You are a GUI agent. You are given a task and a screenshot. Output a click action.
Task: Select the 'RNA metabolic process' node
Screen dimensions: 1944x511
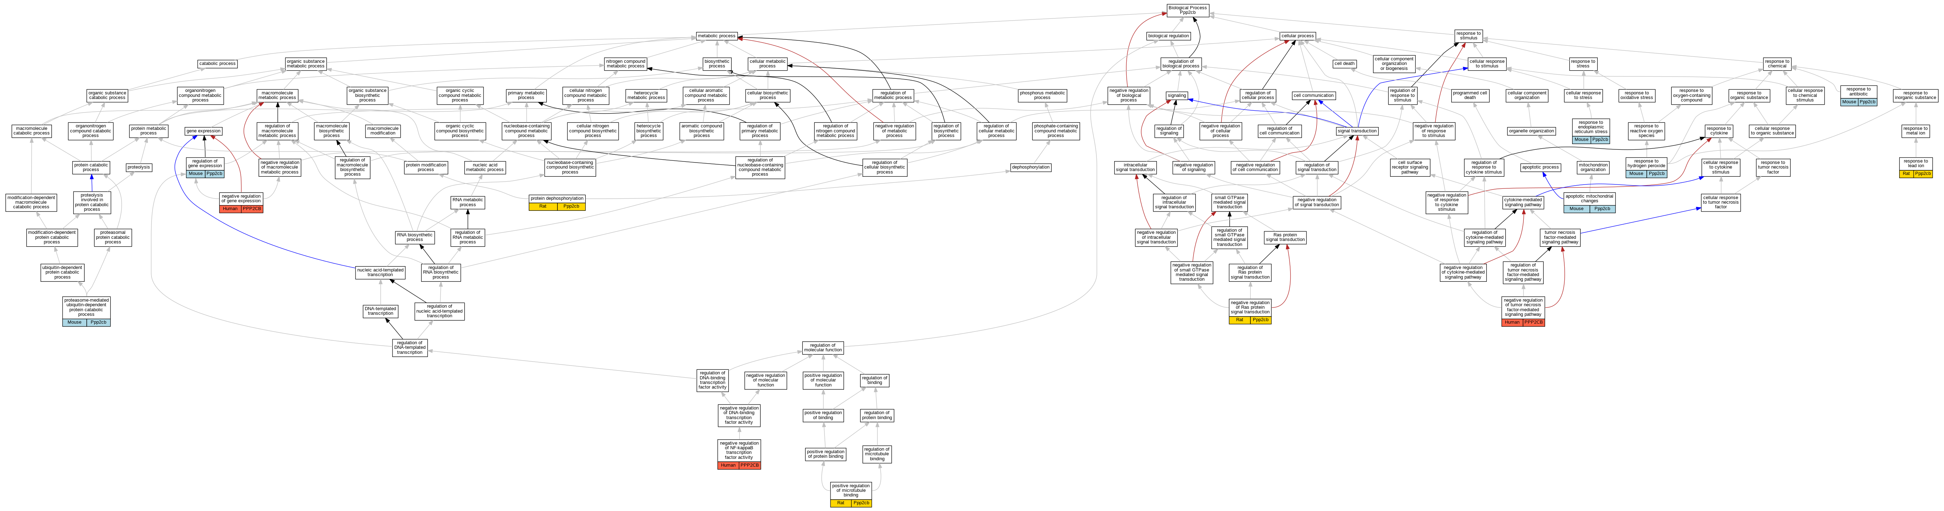tap(468, 202)
